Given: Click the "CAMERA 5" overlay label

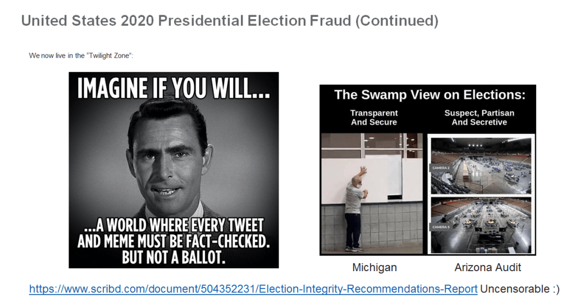Looking at the screenshot, I should (440, 227).
